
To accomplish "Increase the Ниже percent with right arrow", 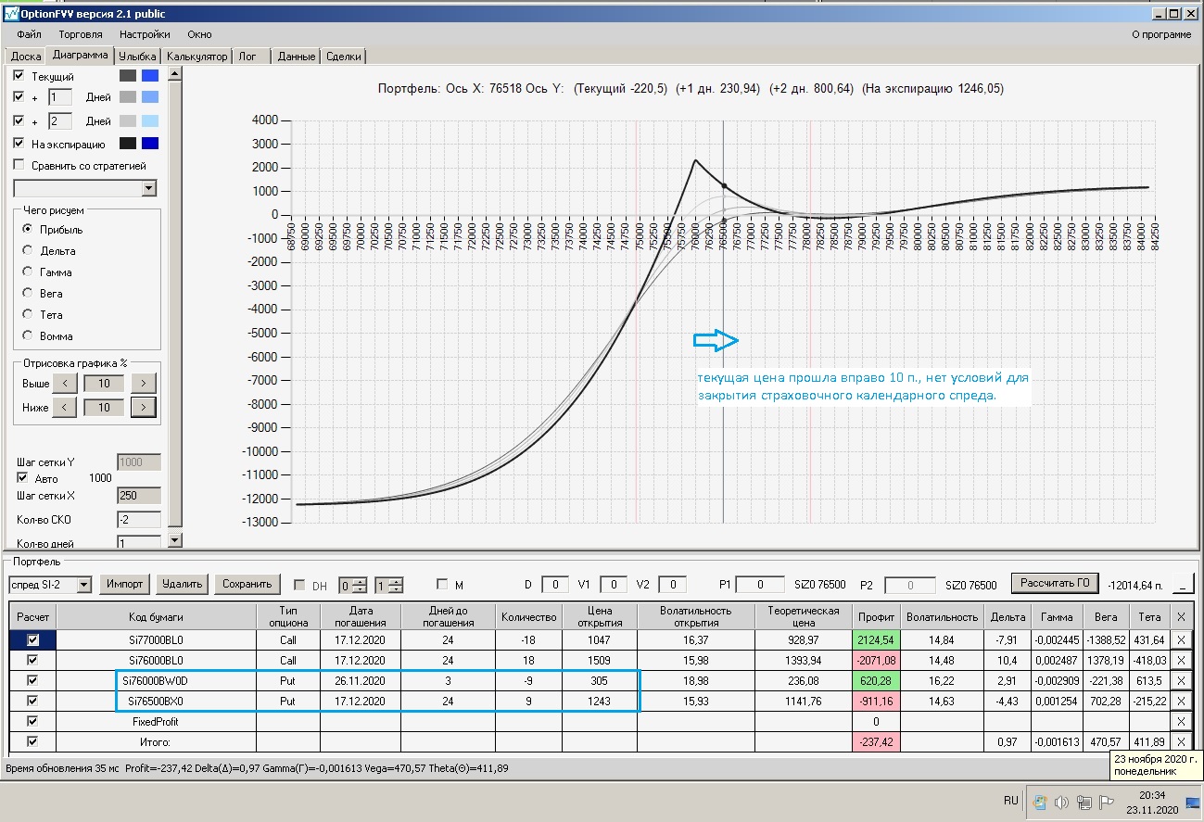I will [144, 407].
